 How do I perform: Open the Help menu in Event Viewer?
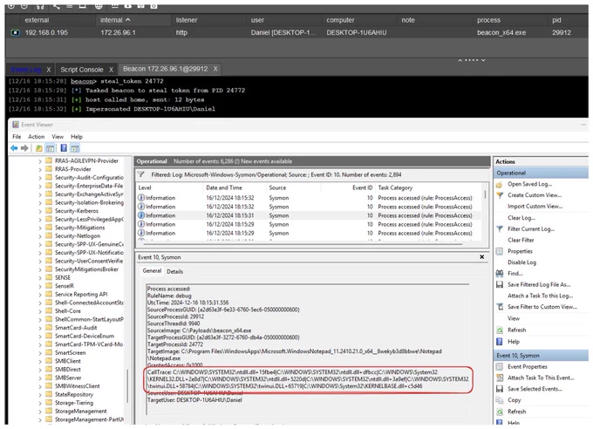click(x=77, y=137)
